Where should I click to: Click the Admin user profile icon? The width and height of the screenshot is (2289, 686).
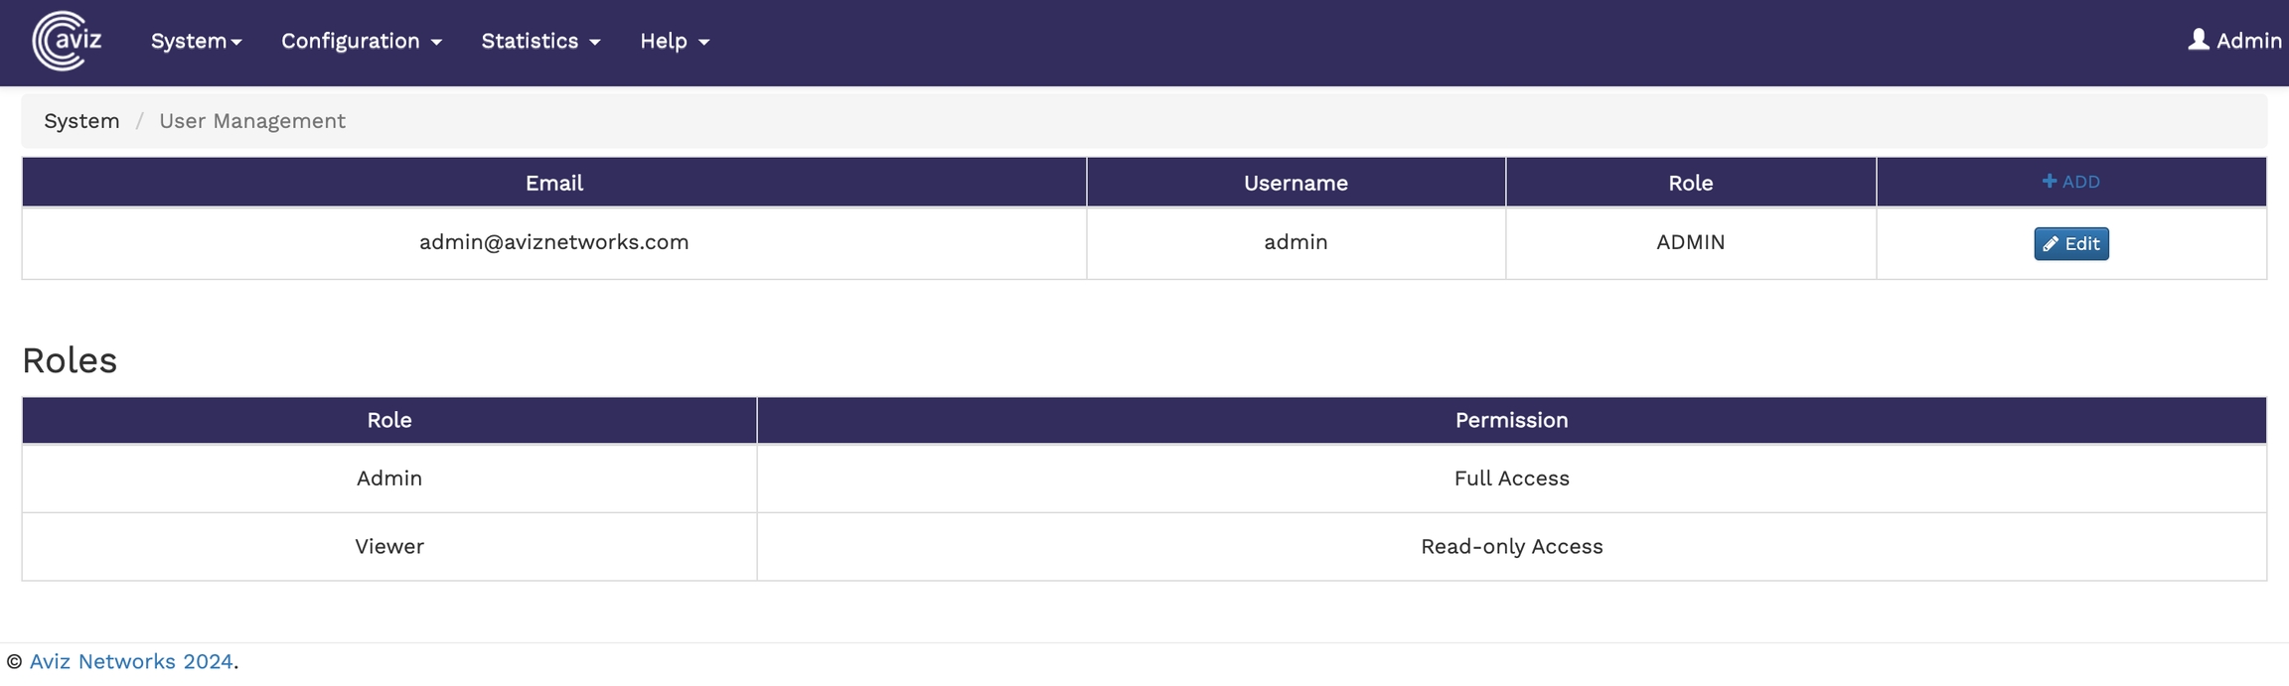coord(2198,40)
